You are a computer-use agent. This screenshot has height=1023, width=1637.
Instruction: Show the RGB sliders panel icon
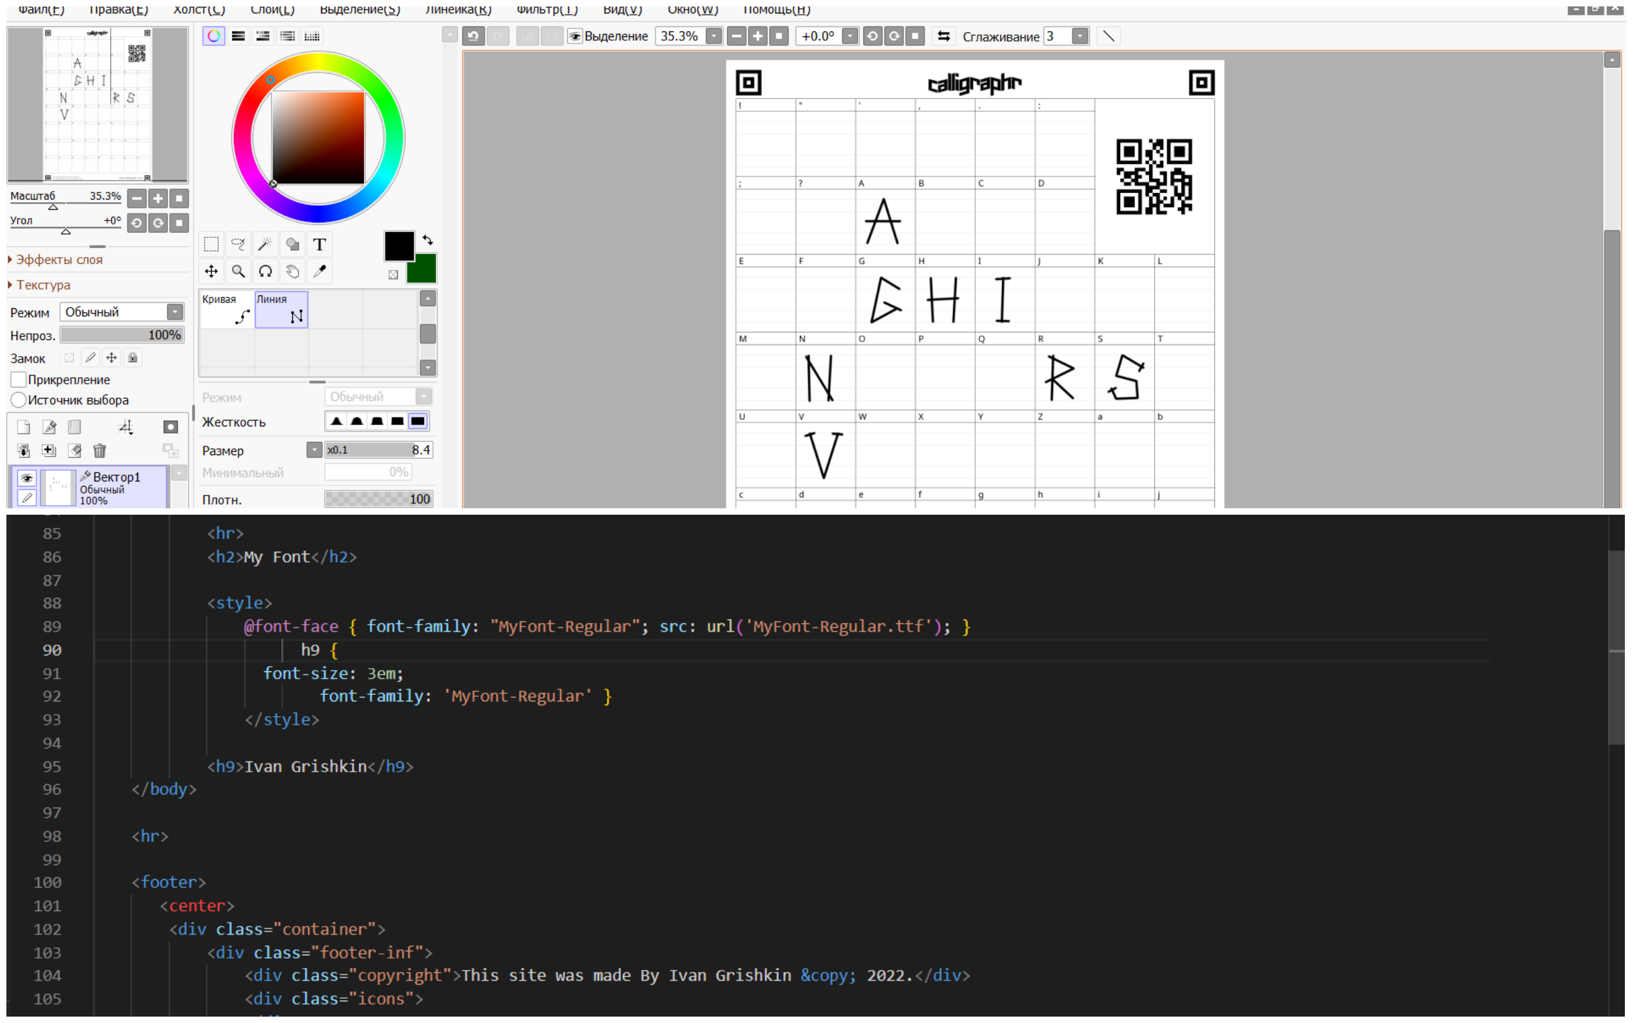pyautogui.click(x=238, y=36)
